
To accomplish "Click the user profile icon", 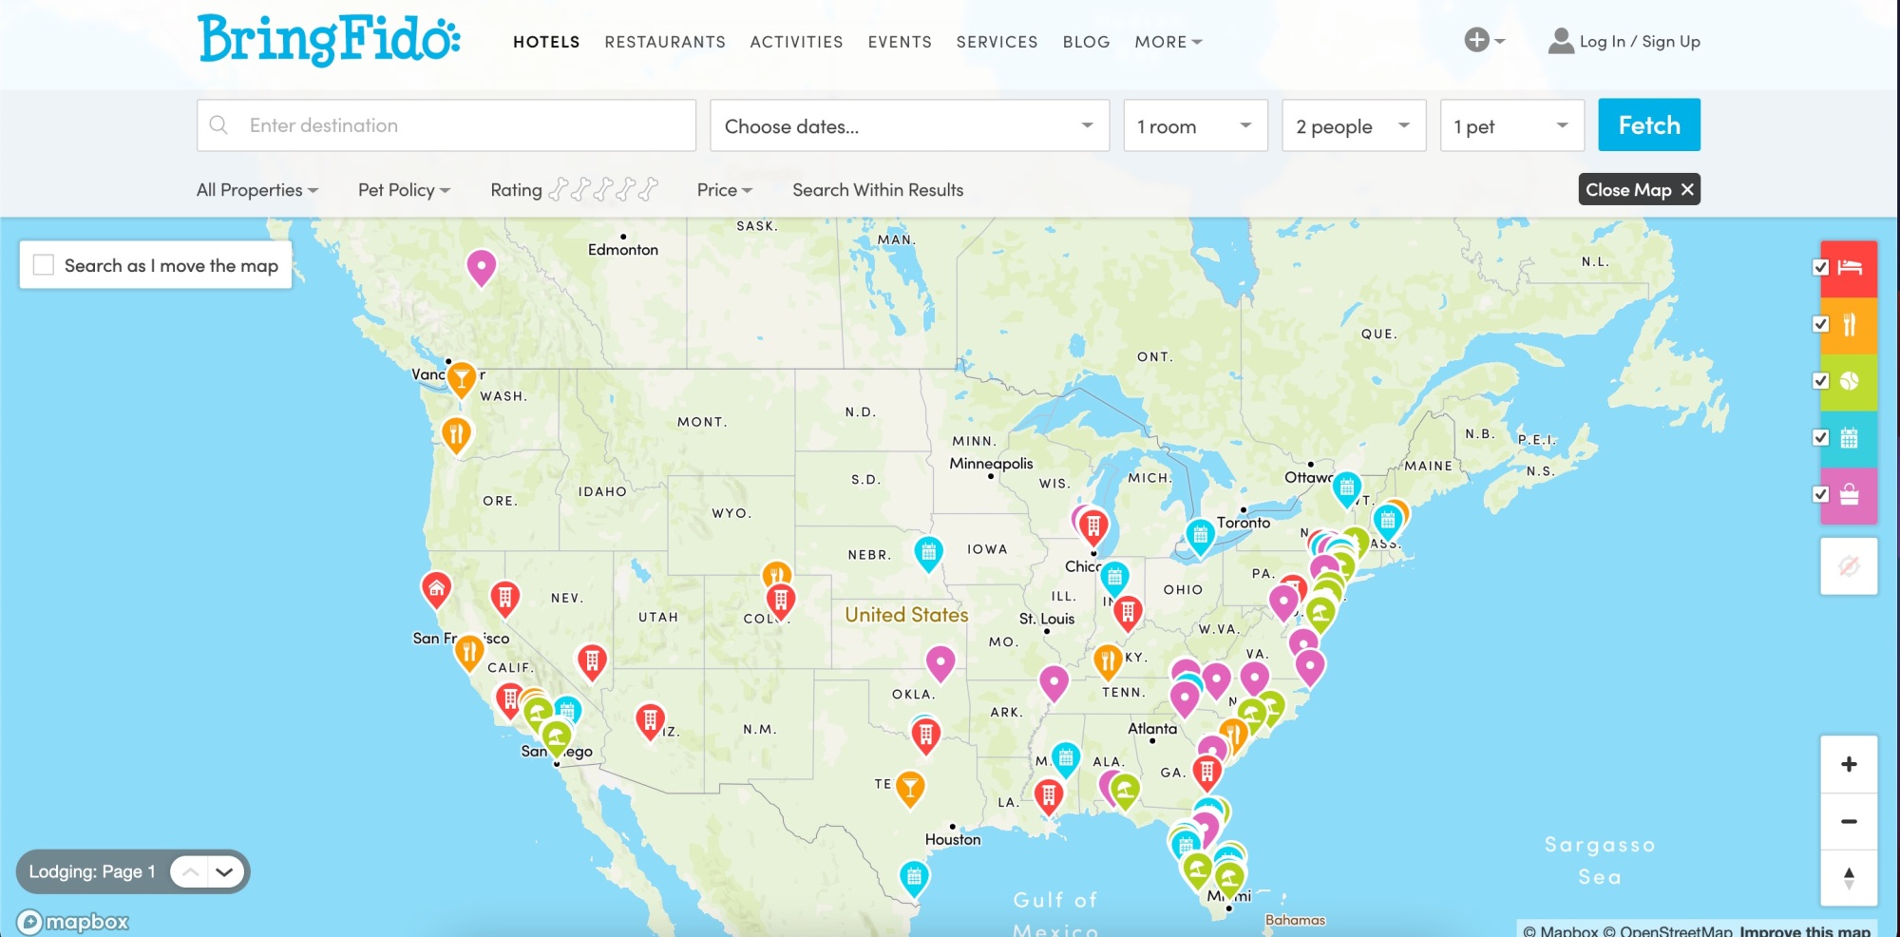I will 1561,41.
